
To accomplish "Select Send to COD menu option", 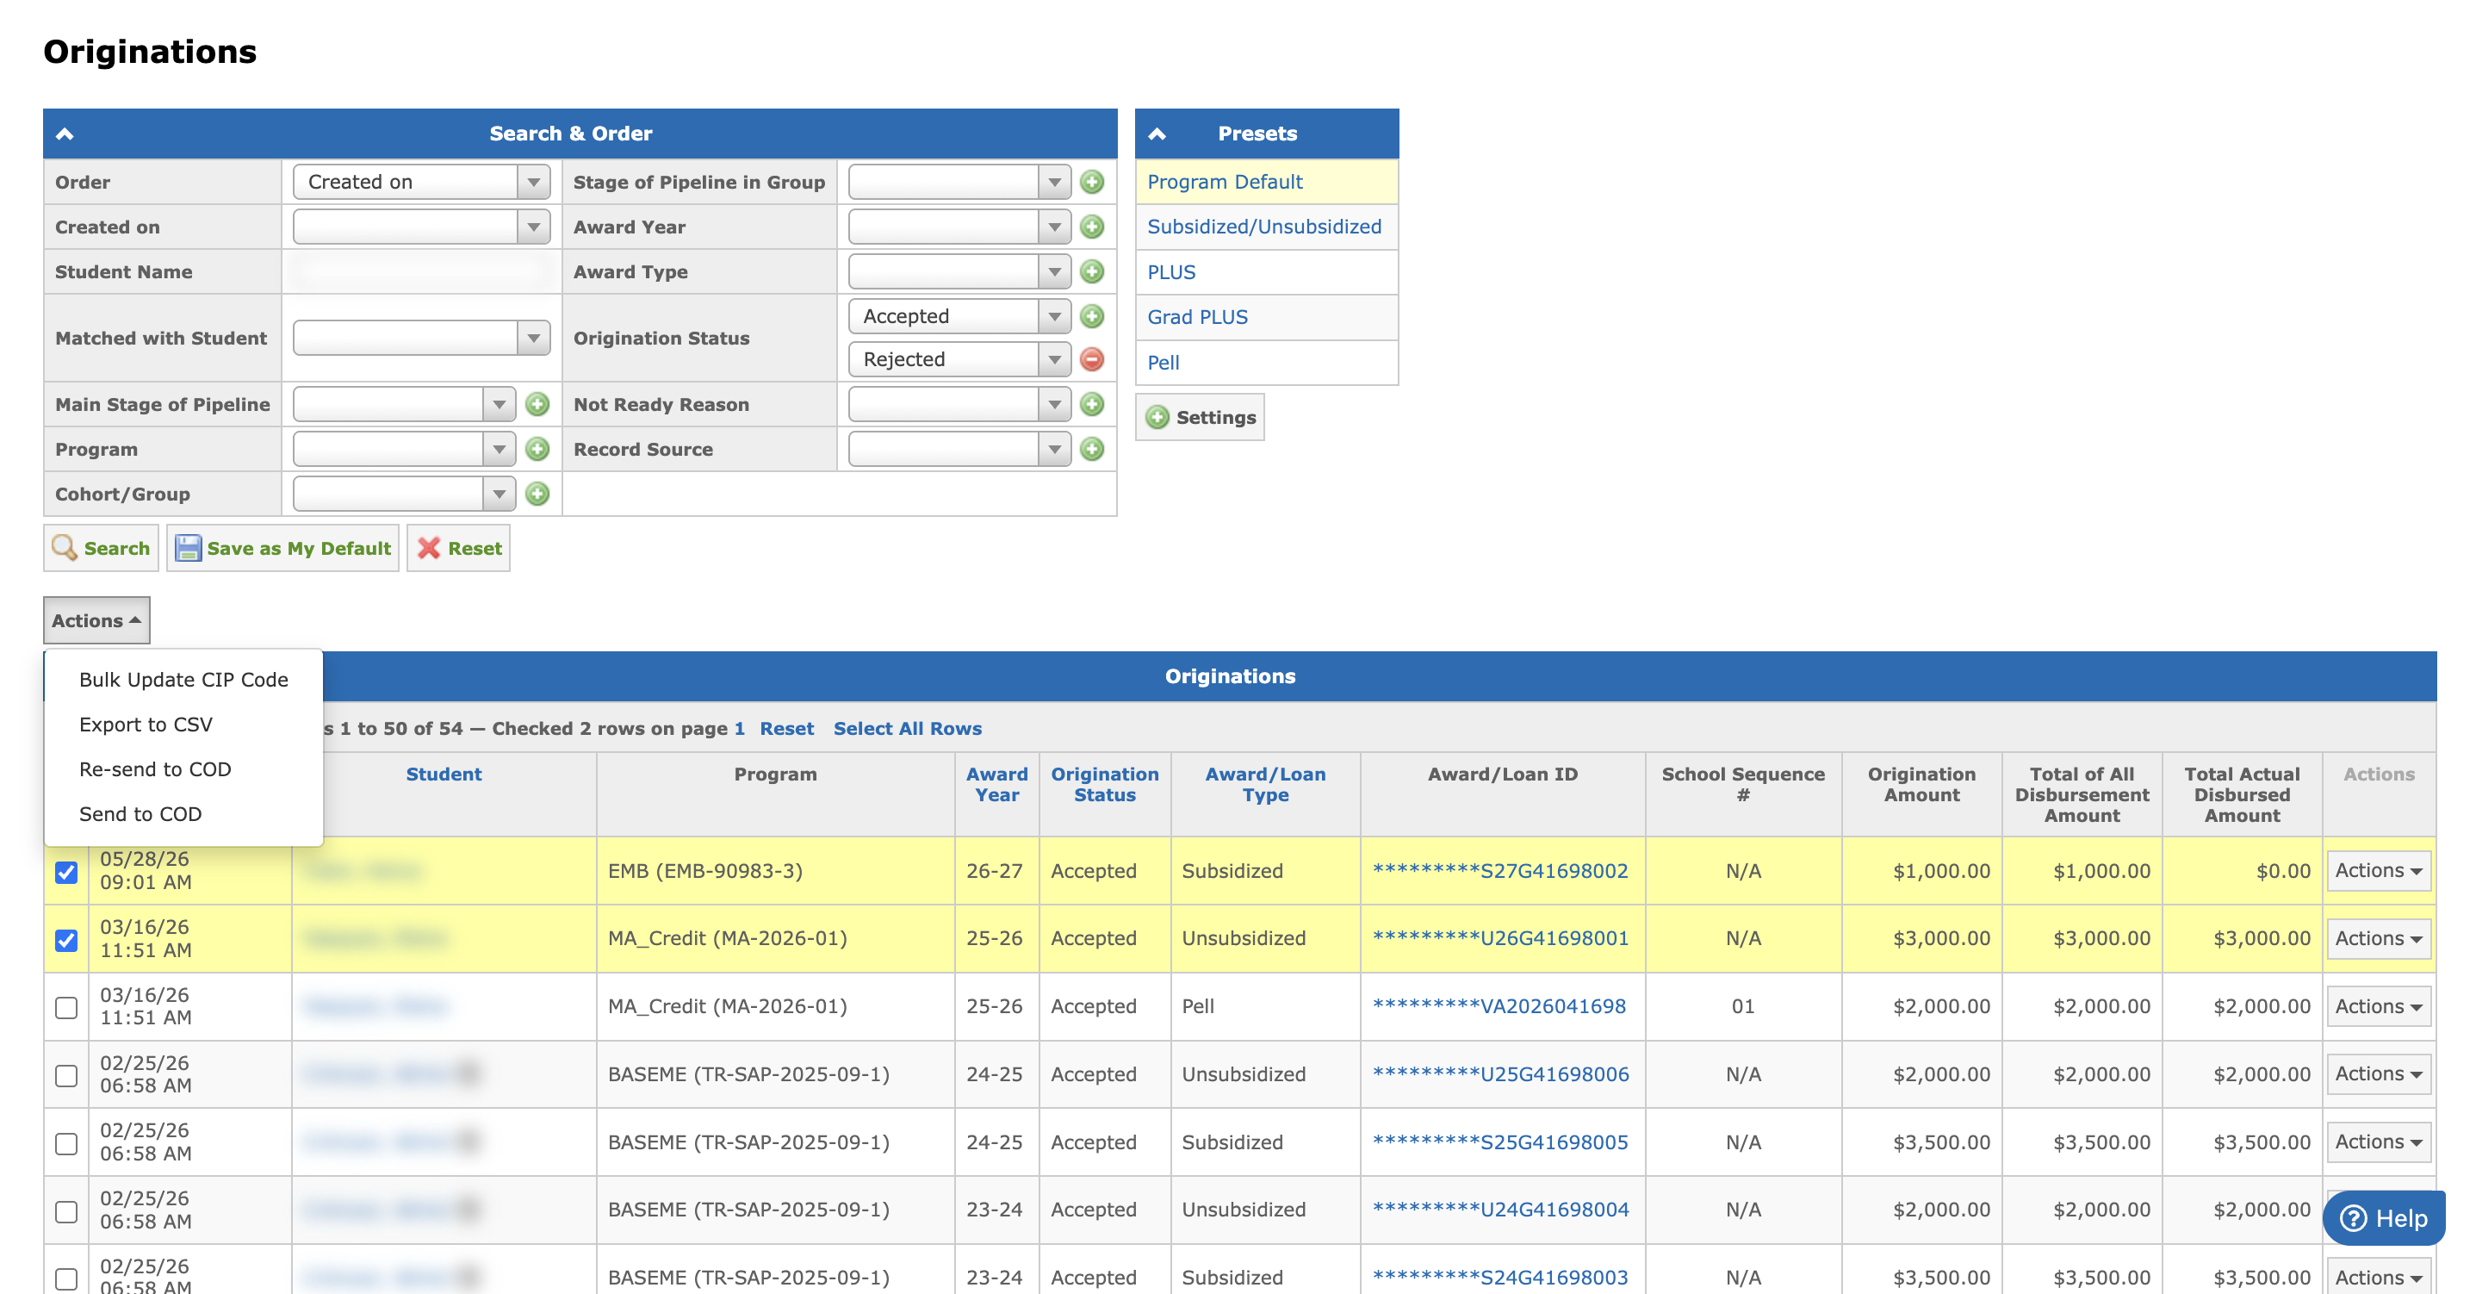I will (x=140, y=814).
